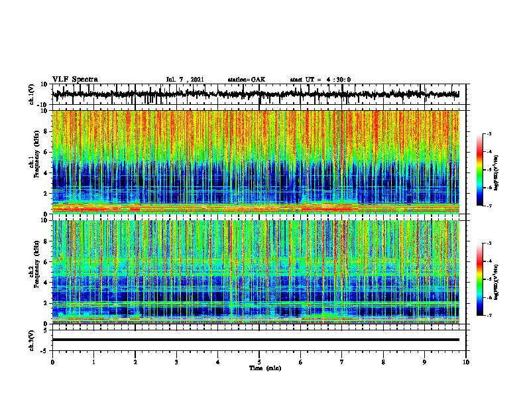The image size is (525, 406).
Task: Click time axis tick label "7"
Action: coord(342,362)
